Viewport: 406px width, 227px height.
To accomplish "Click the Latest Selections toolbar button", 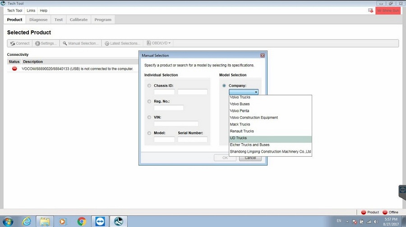I will [122, 43].
